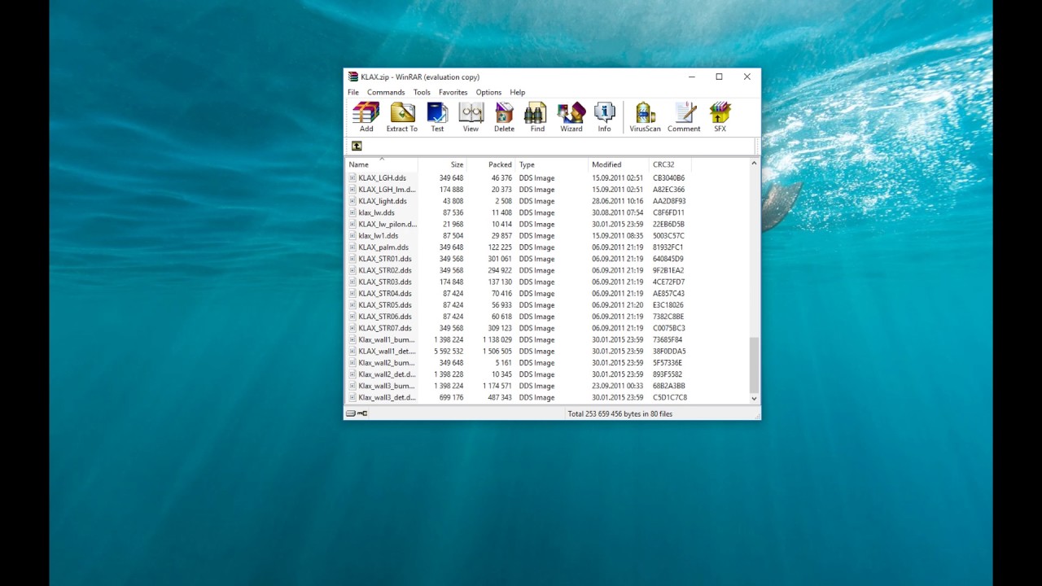1042x586 pixels.
Task: Show archive Info
Action: 604,116
